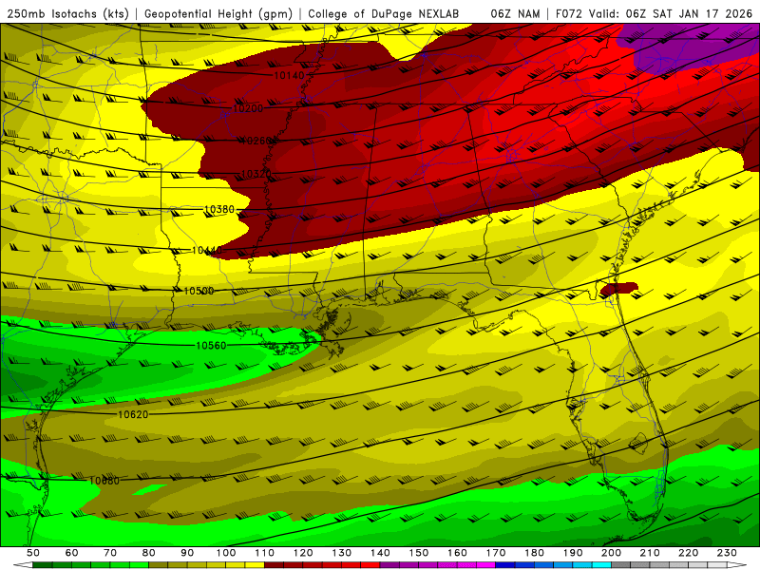The height and width of the screenshot is (570, 760).
Task: Click the "250mb Isotachs (kts)" title text
Action: point(68,14)
